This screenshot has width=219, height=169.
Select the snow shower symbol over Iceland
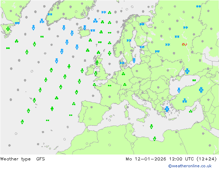pos(85,27)
